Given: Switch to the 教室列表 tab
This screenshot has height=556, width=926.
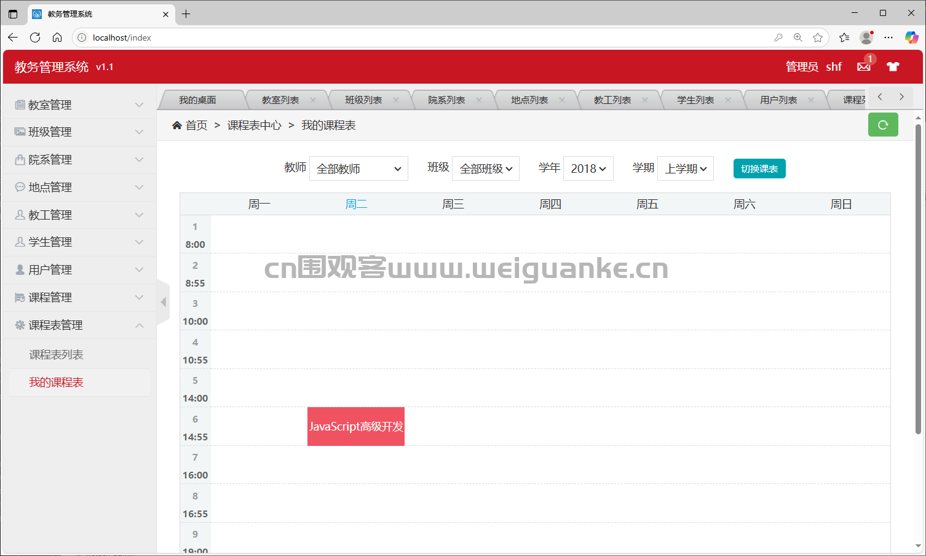Looking at the screenshot, I should (x=280, y=100).
